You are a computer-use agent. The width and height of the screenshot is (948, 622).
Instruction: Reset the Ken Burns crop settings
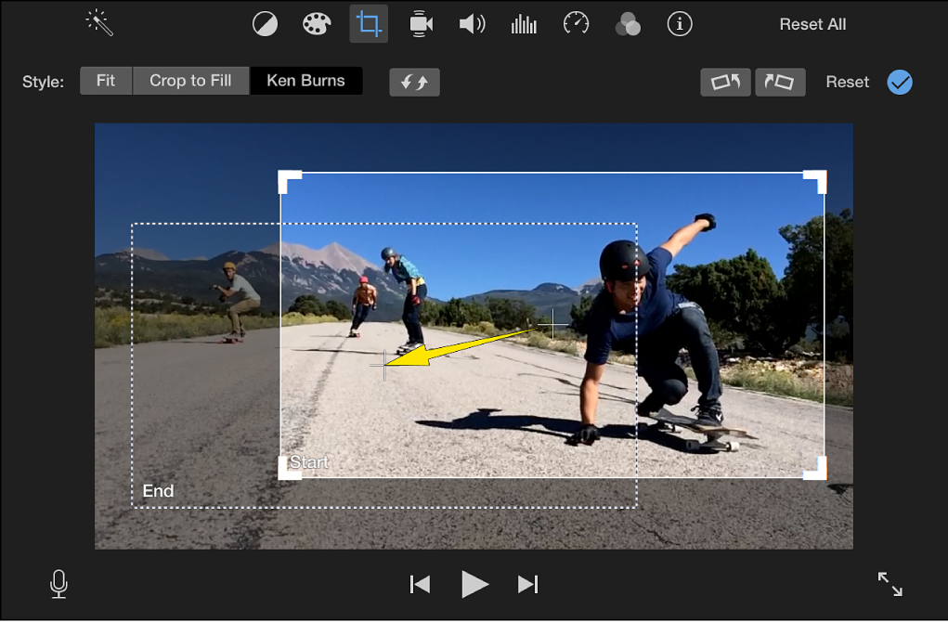point(846,82)
